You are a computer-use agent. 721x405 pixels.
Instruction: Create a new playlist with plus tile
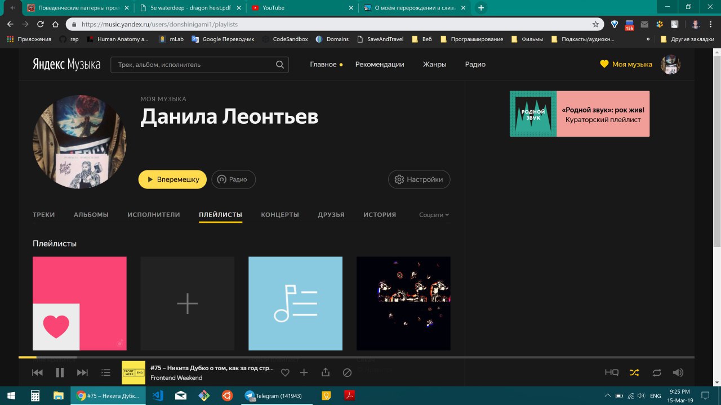click(x=188, y=304)
